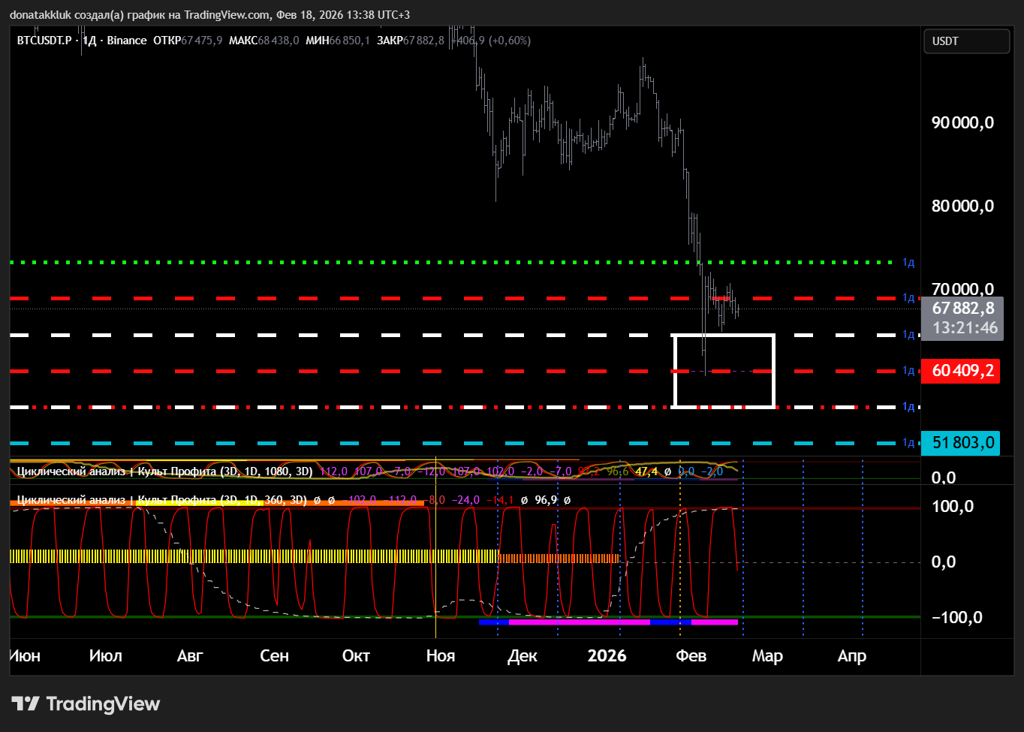Screen dimensions: 1024x732
Task: Click the cyan 51 803,0 price label
Action: (x=962, y=443)
